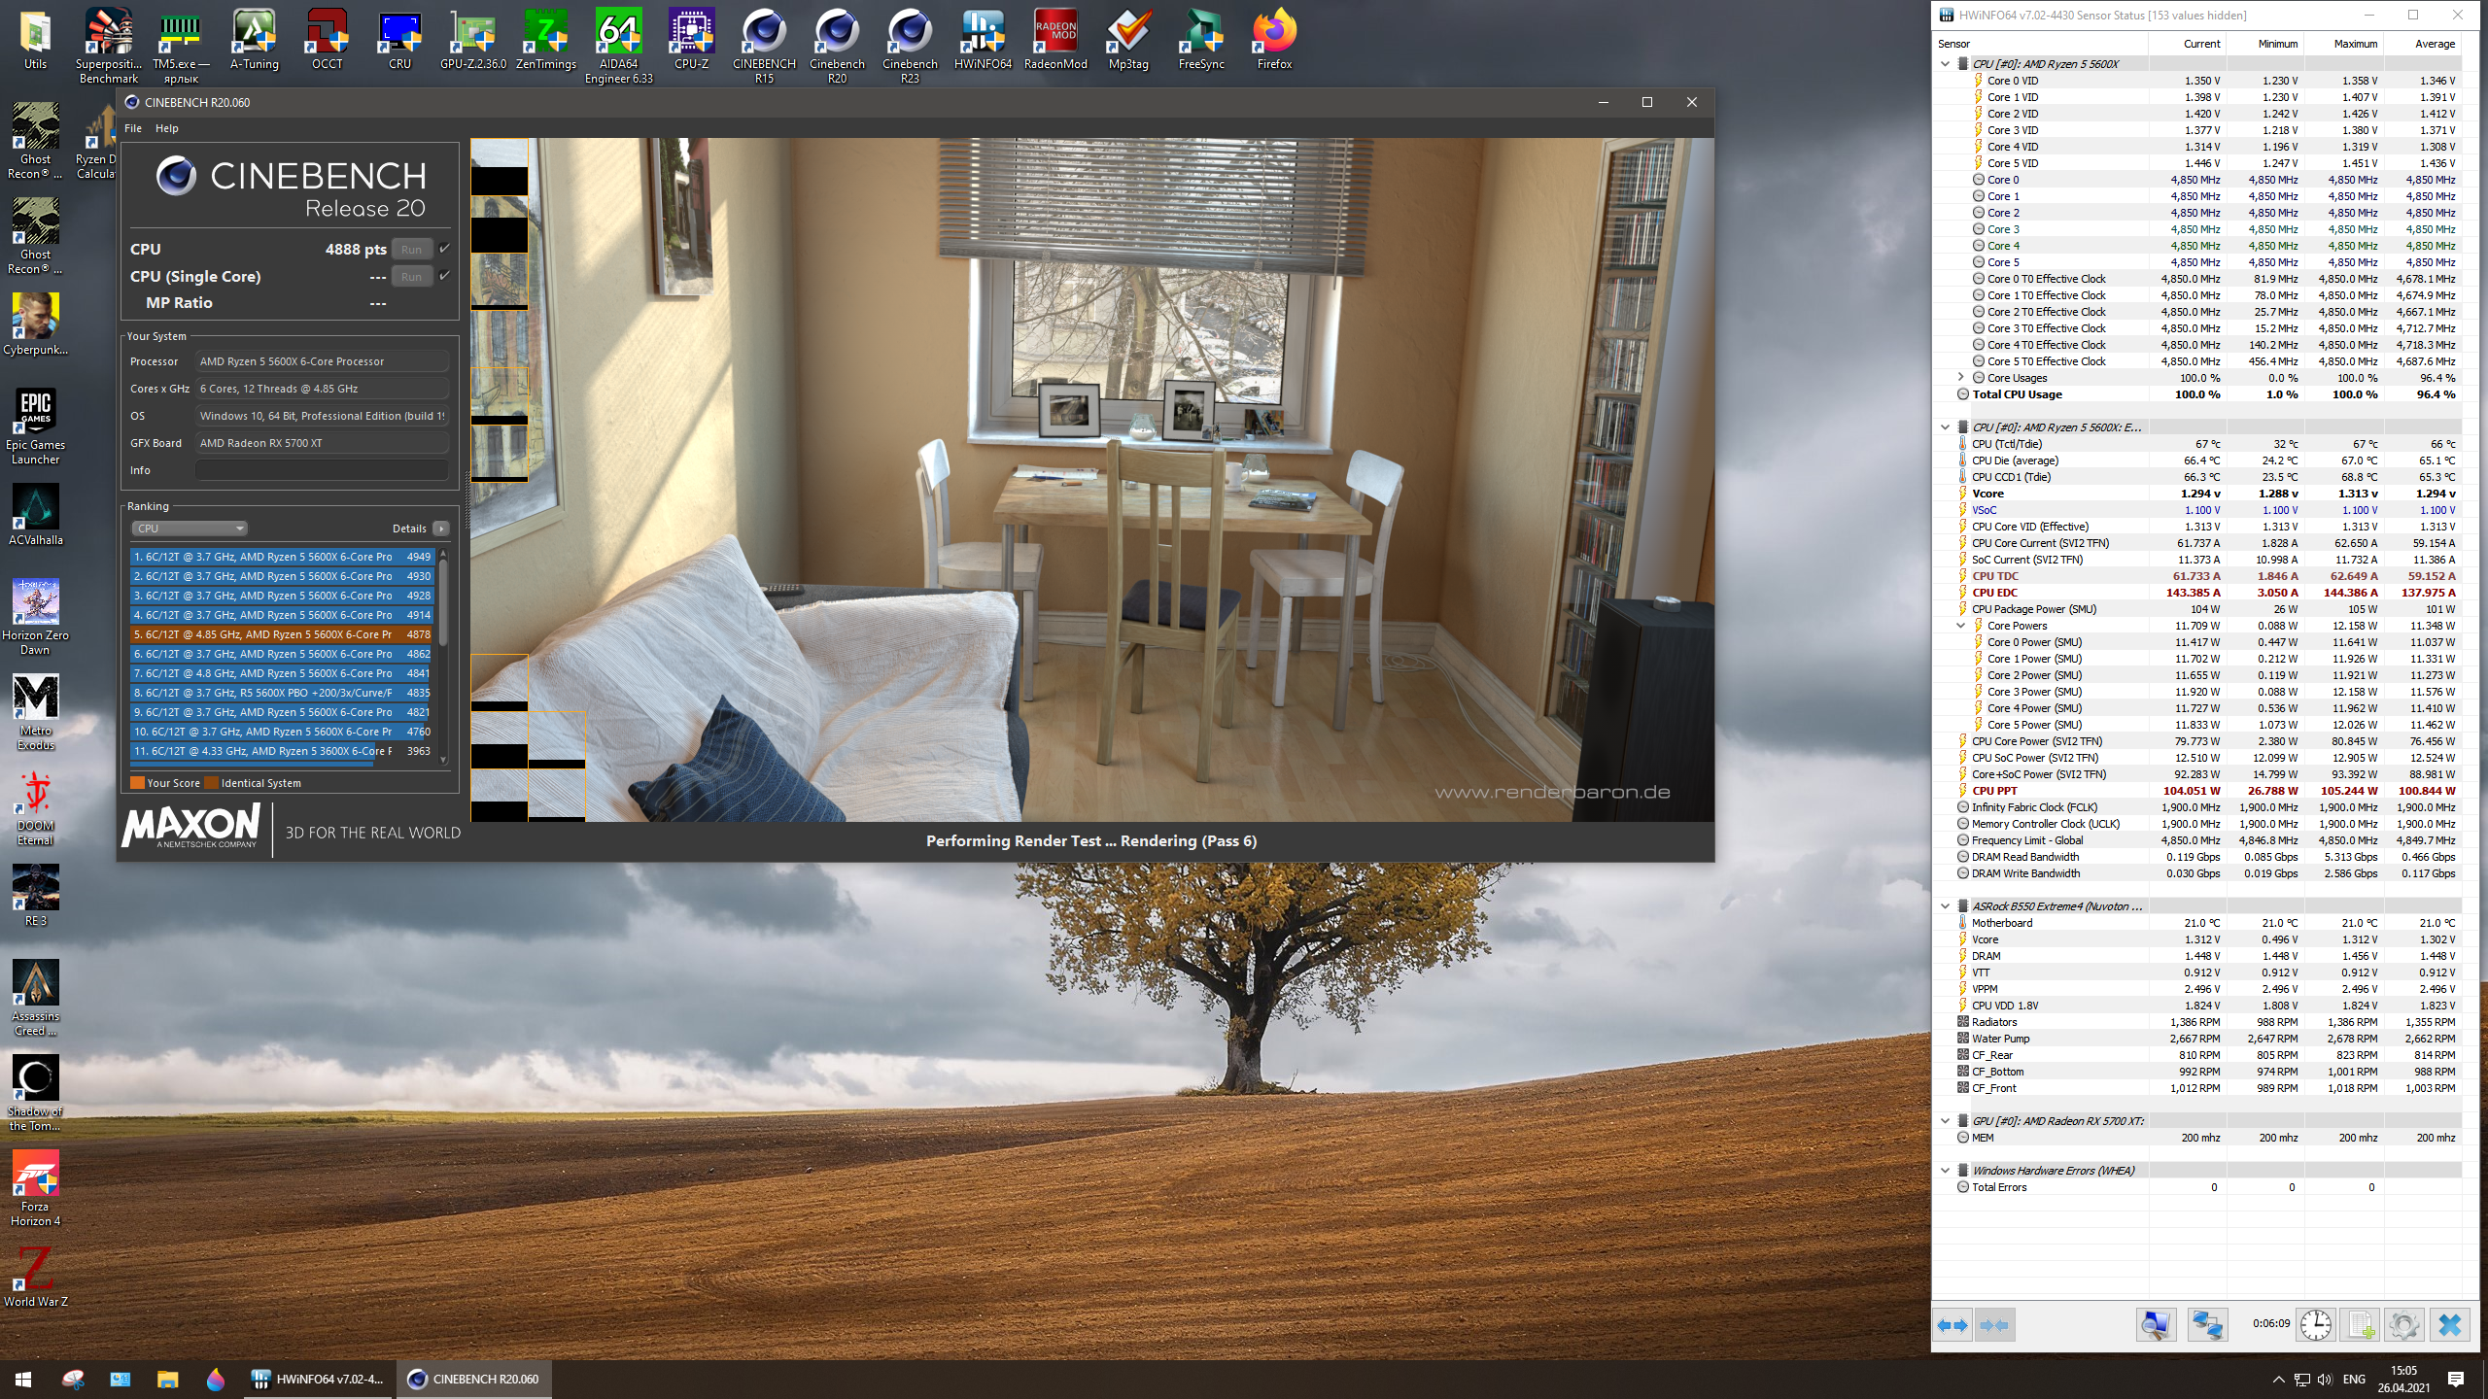Click the HWiNFO network remote-monitors icon
Image resolution: width=2488 pixels, height=1399 pixels.
tap(2206, 1325)
